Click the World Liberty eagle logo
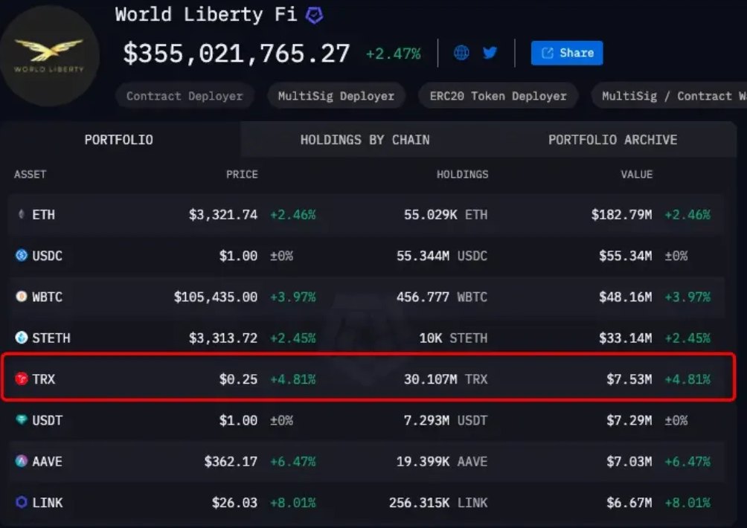Image resolution: width=747 pixels, height=528 pixels. point(49,54)
